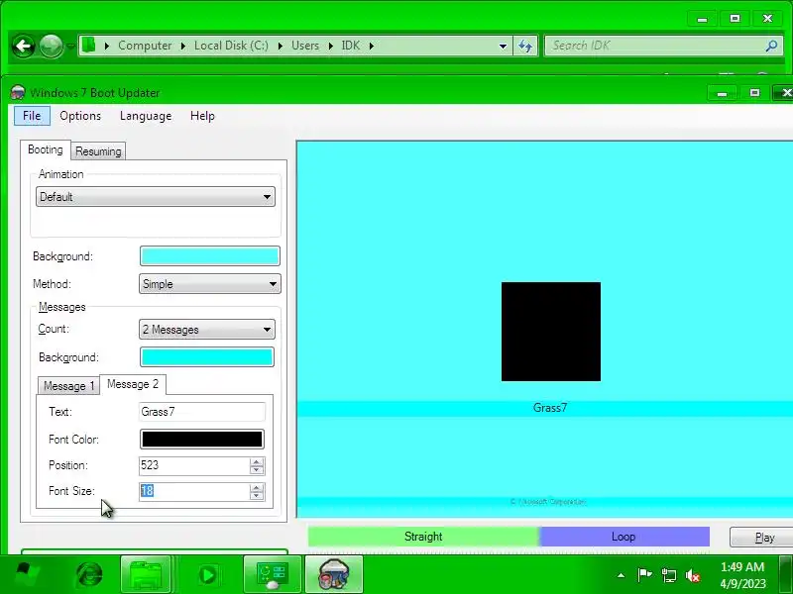
Task: Show hidden system tray icons
Action: click(622, 575)
